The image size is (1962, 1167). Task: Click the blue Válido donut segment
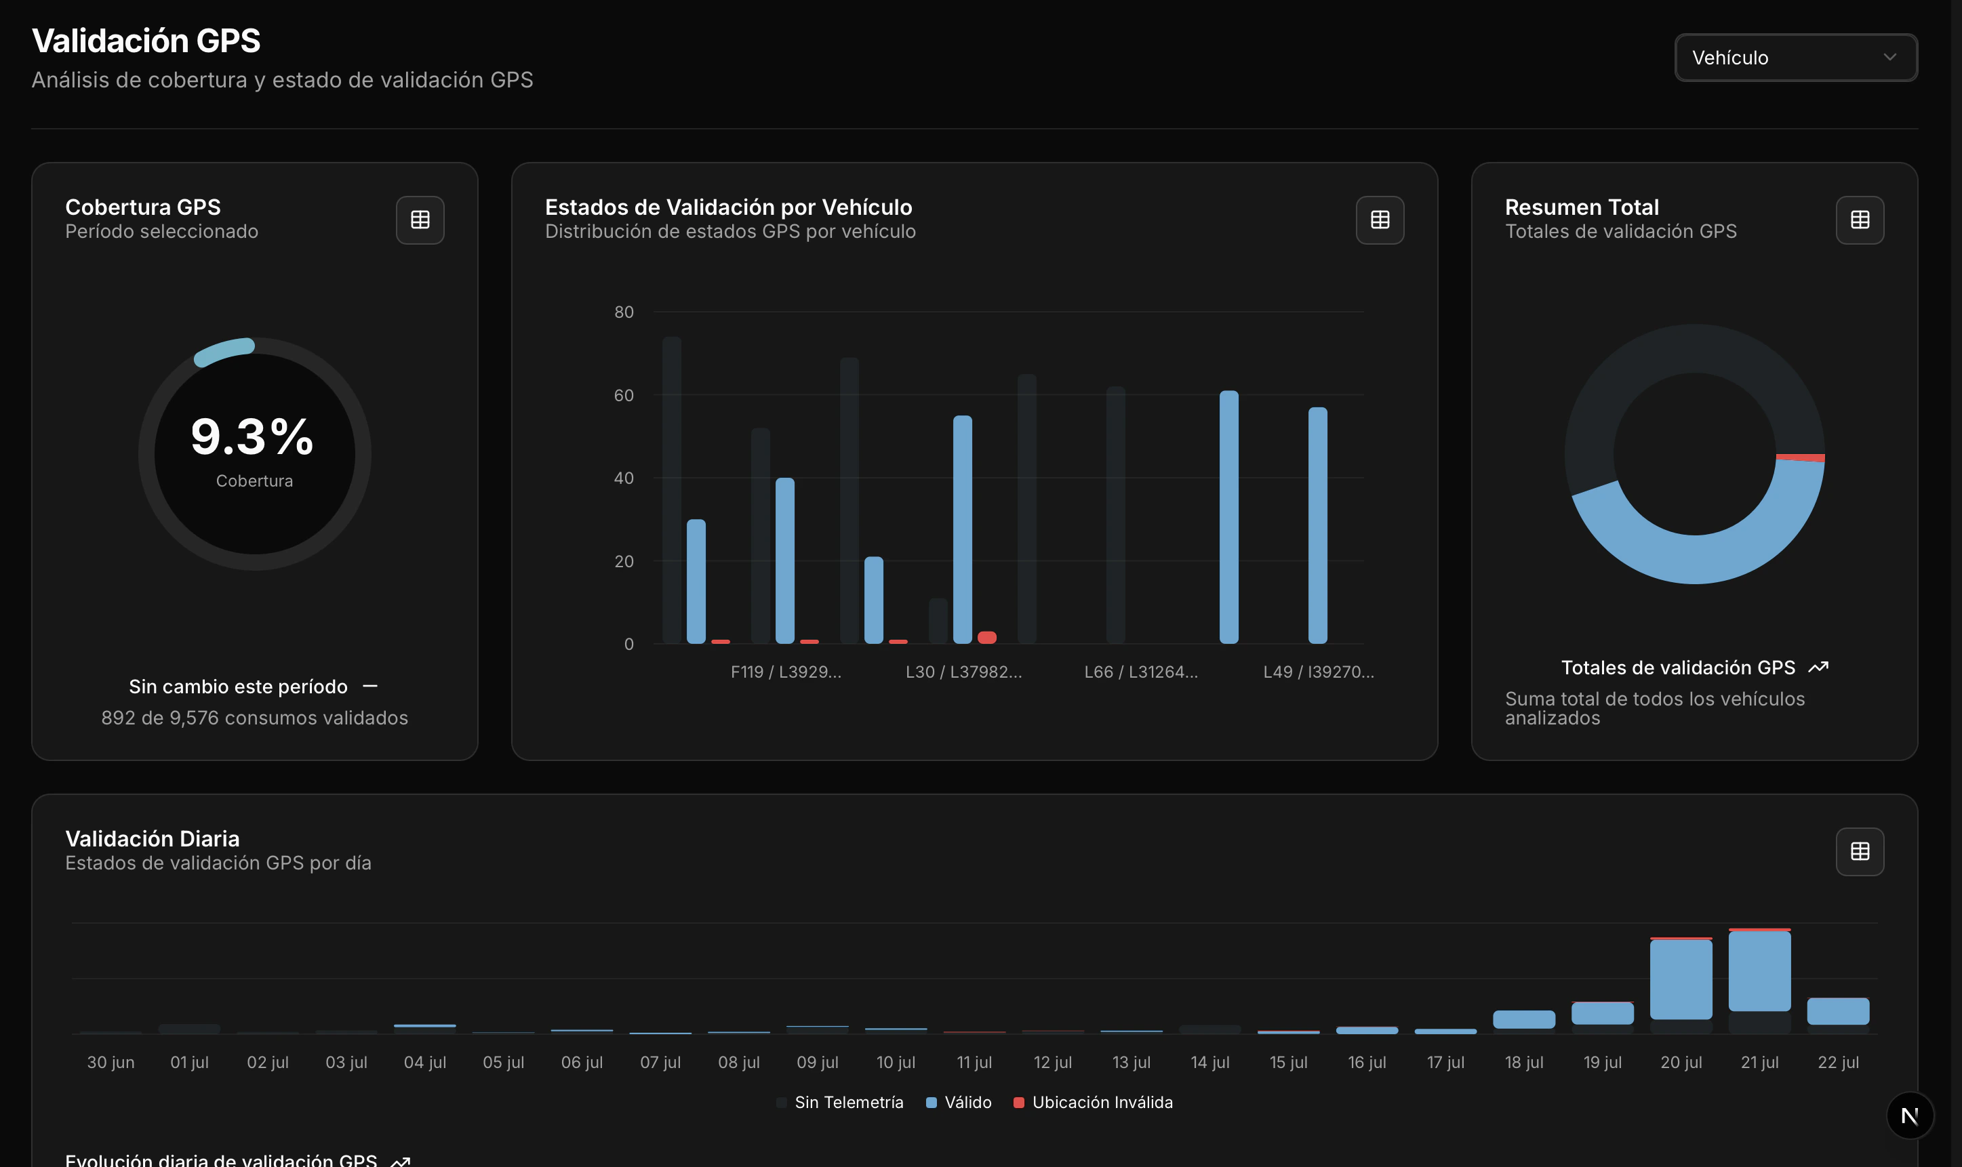point(1696,558)
